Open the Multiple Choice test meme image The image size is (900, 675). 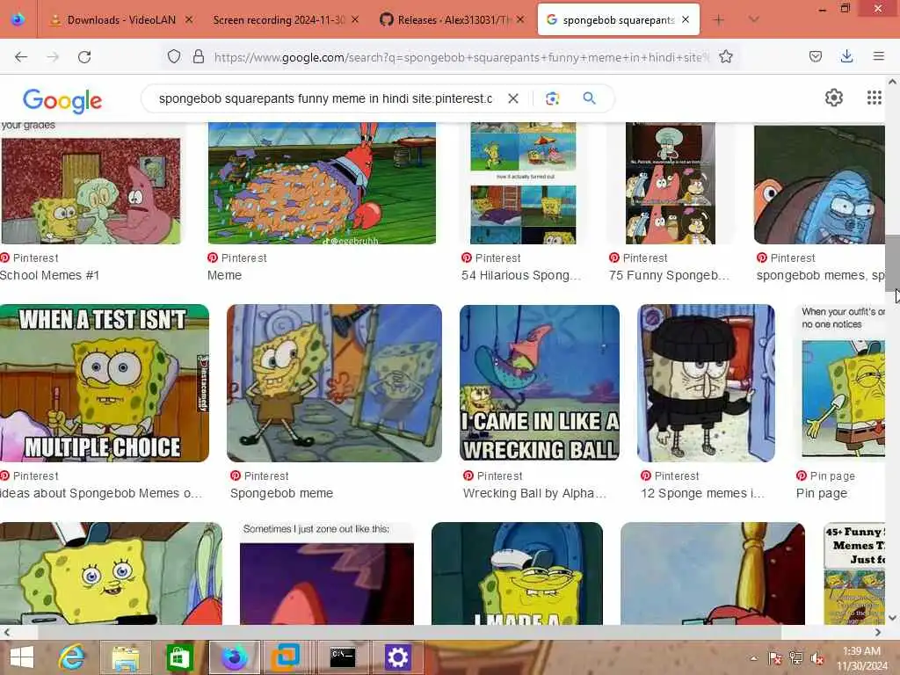click(104, 383)
